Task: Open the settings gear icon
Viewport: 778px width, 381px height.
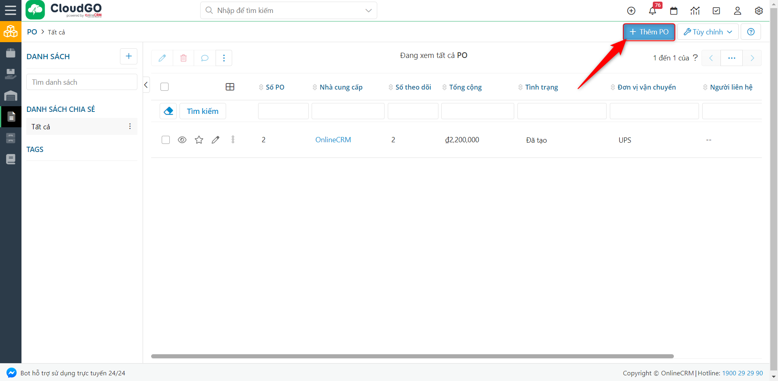Action: pyautogui.click(x=759, y=11)
